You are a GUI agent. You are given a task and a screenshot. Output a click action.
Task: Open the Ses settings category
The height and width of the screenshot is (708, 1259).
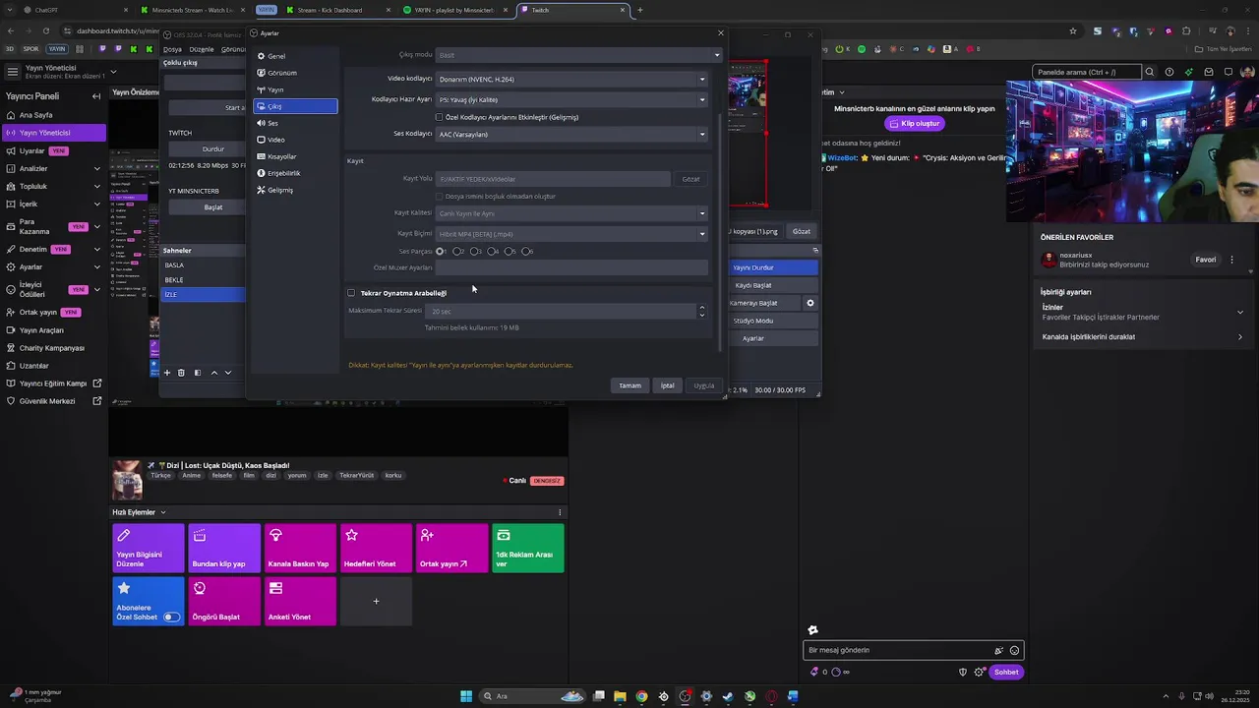coord(295,123)
